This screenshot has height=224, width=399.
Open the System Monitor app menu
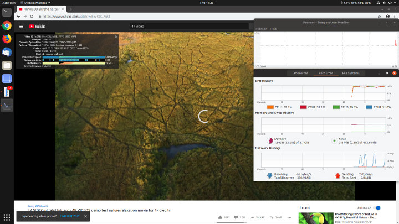[x=35, y=3]
